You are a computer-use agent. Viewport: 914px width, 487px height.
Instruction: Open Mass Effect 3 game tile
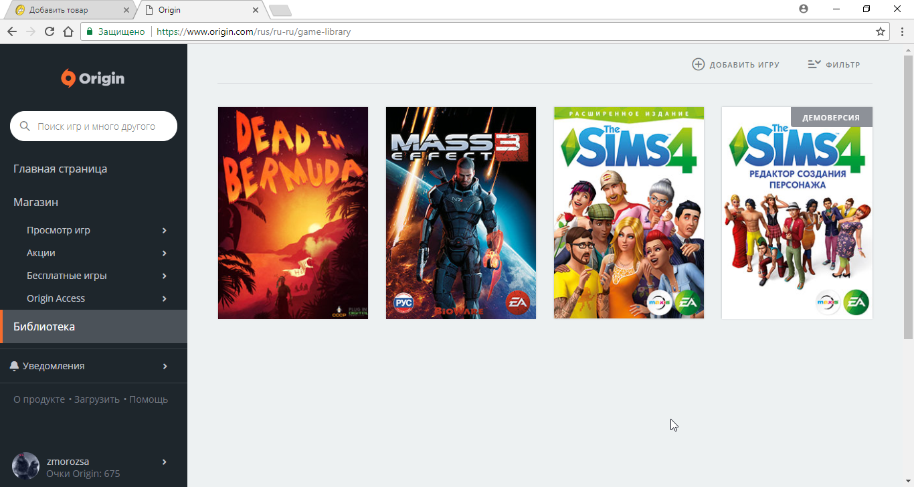461,213
